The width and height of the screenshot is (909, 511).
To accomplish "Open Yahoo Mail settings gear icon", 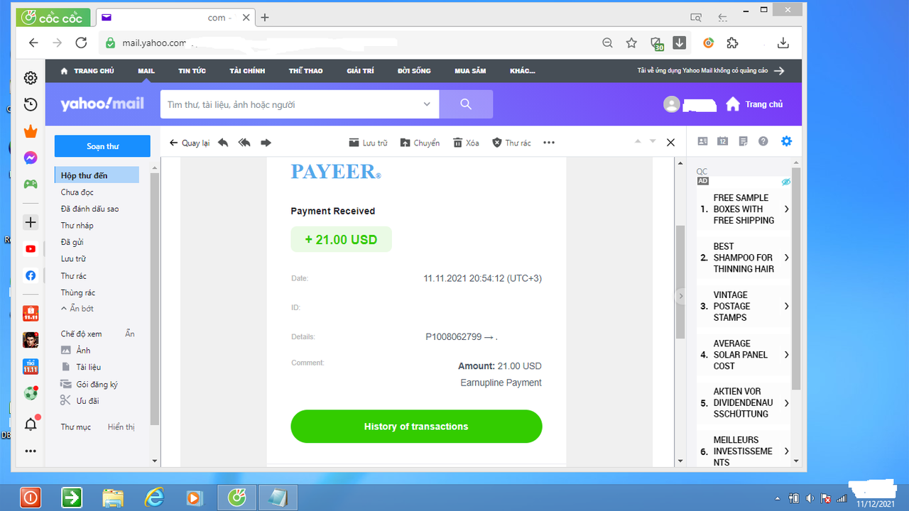I will pos(786,141).
